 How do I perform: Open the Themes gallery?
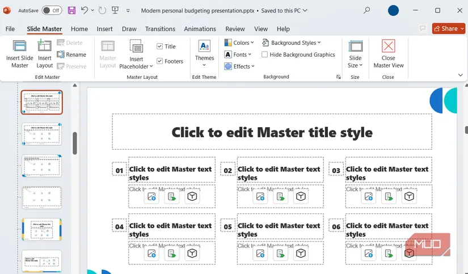[x=204, y=51]
